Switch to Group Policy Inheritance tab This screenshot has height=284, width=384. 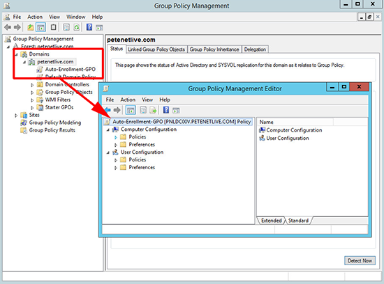click(x=214, y=49)
